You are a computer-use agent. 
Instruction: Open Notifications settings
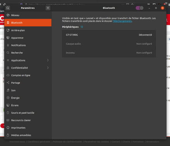(28, 45)
